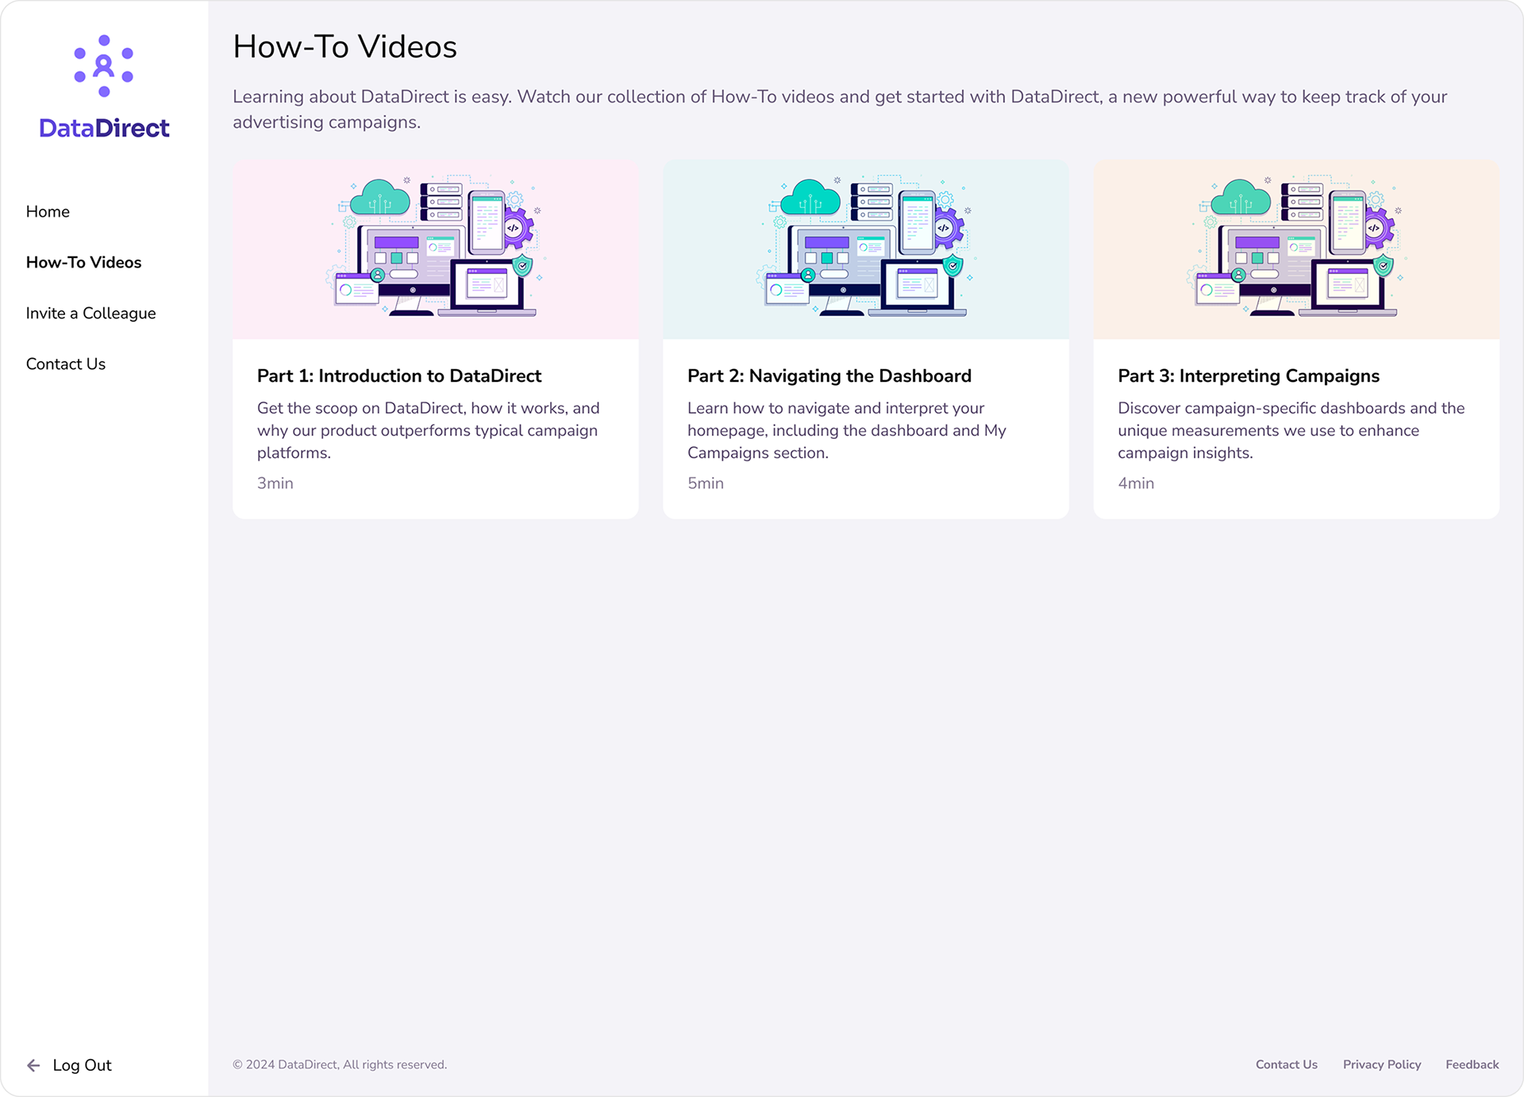This screenshot has height=1097, width=1524.
Task: Open the Home menu item
Action: [48, 212]
